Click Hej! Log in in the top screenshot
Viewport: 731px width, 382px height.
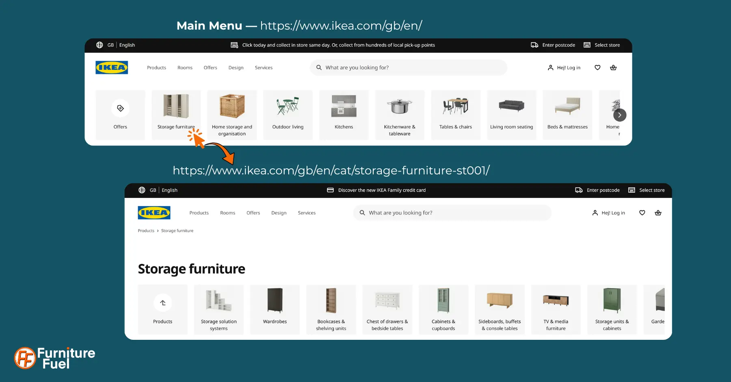[569, 68]
